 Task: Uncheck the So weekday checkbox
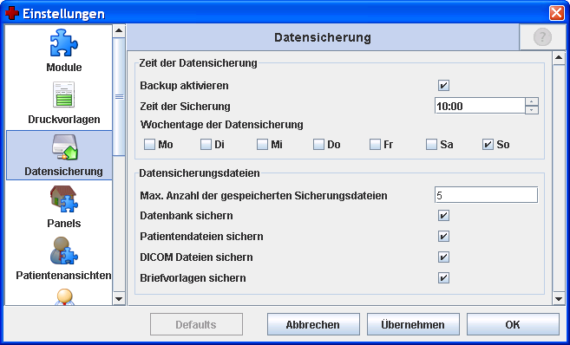(x=488, y=145)
